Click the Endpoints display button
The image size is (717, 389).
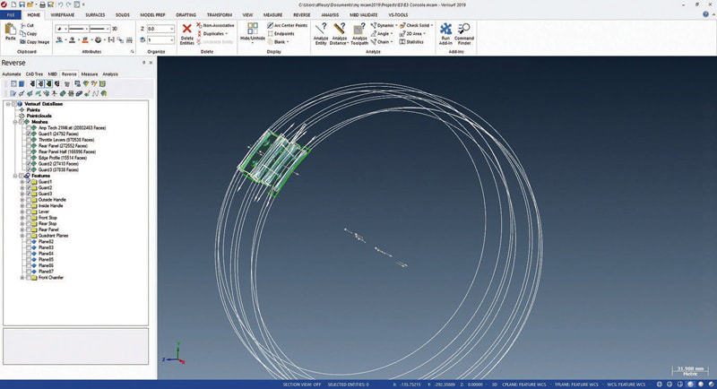click(x=281, y=34)
